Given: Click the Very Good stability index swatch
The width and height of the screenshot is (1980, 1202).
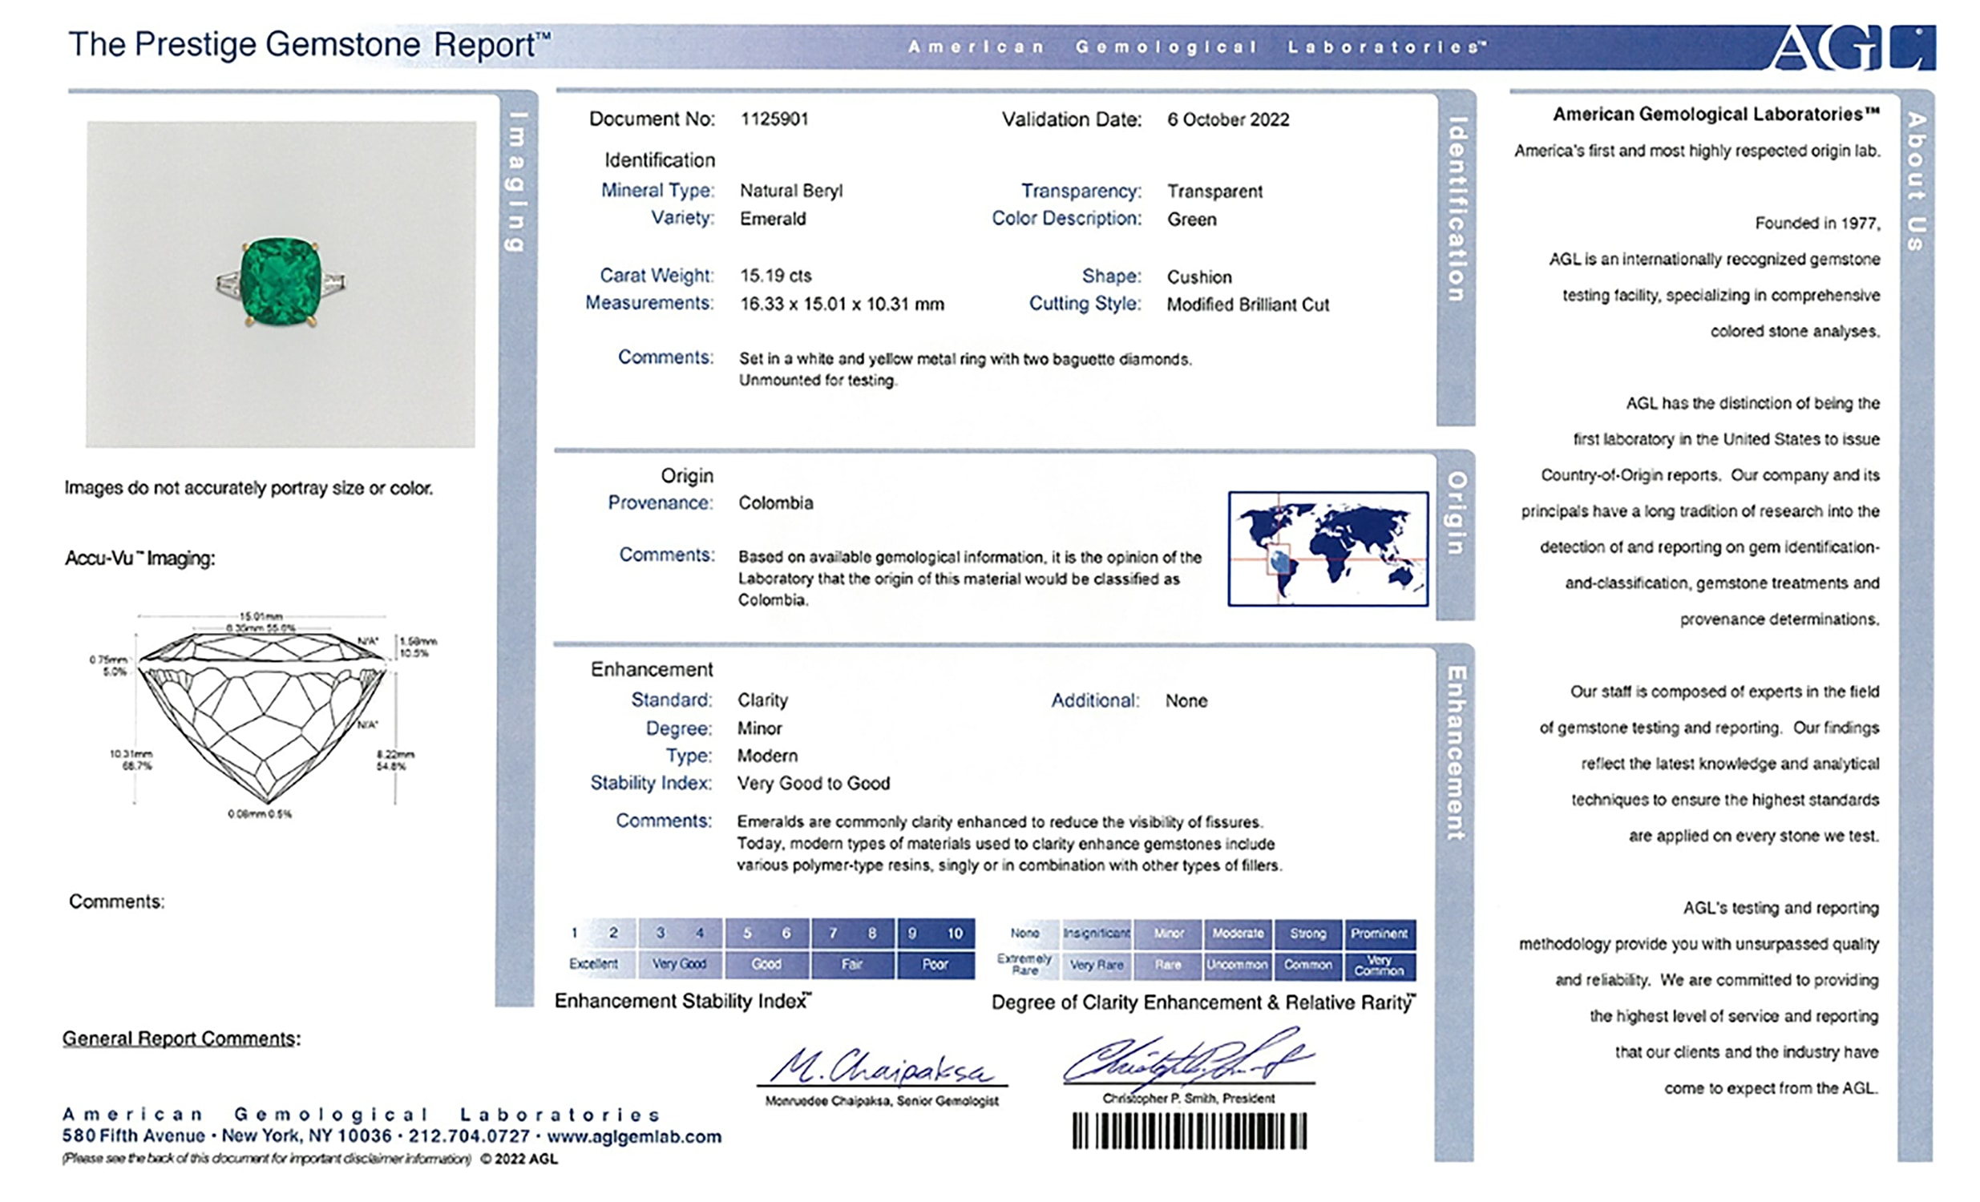Looking at the screenshot, I should pyautogui.click(x=680, y=963).
